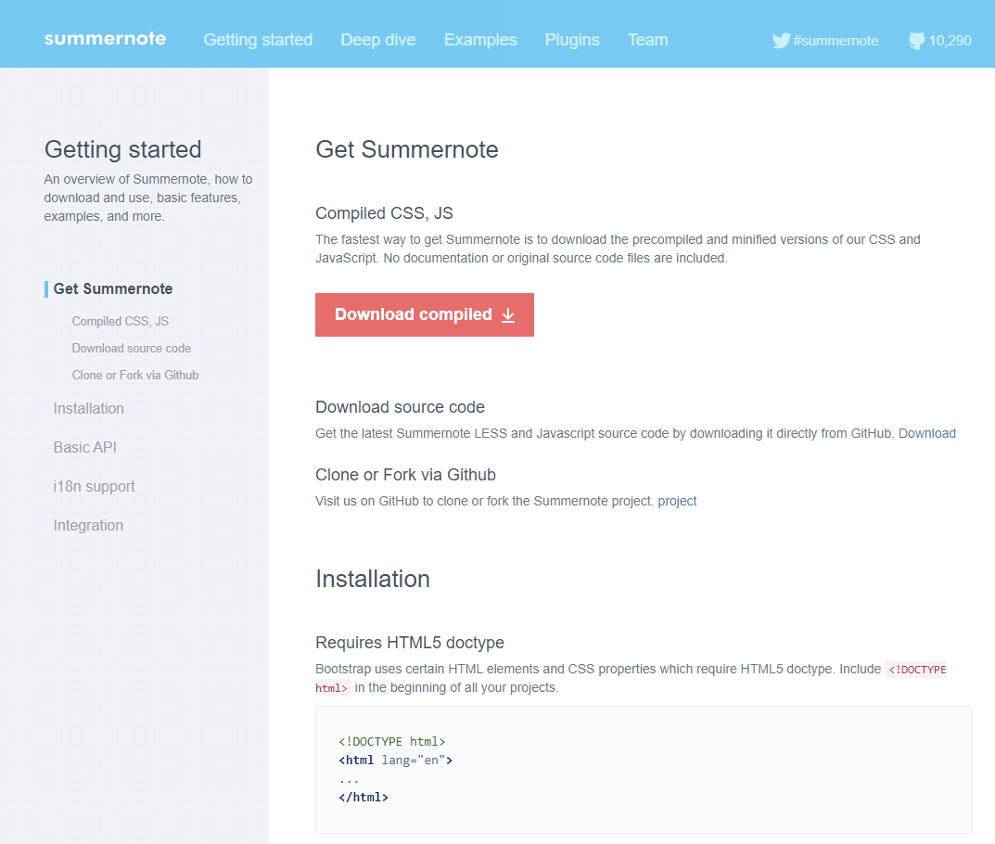Click the Clone or Fork via Github subheading
The height and width of the screenshot is (844, 995).
tap(405, 475)
